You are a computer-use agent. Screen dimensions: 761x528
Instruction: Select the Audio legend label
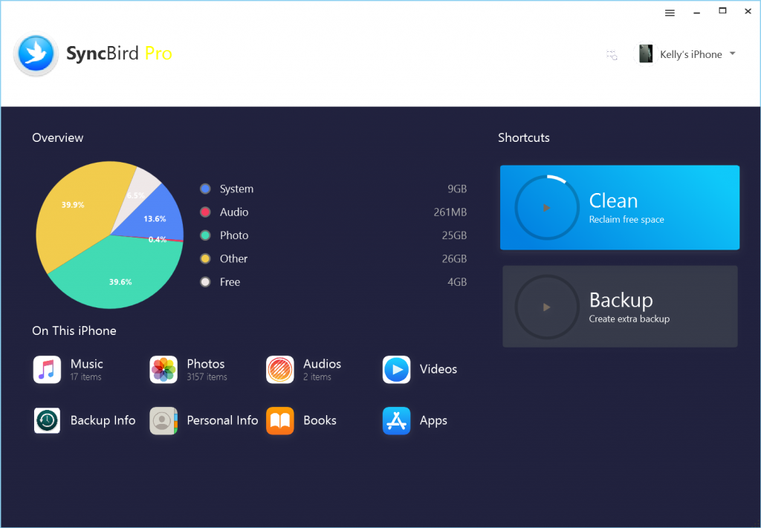click(x=234, y=212)
